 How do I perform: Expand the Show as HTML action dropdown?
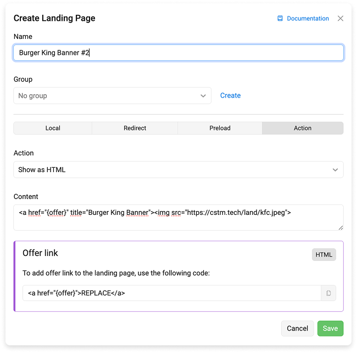pyautogui.click(x=178, y=170)
